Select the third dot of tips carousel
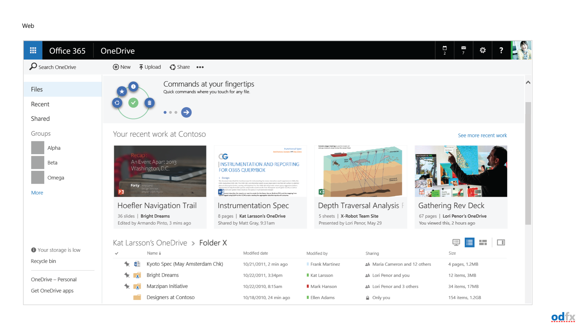The image size is (585, 329). tap(176, 112)
